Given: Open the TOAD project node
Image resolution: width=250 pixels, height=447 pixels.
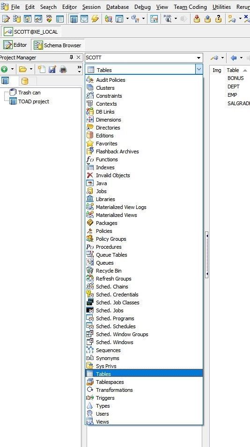Looking at the screenshot, I should [33, 101].
